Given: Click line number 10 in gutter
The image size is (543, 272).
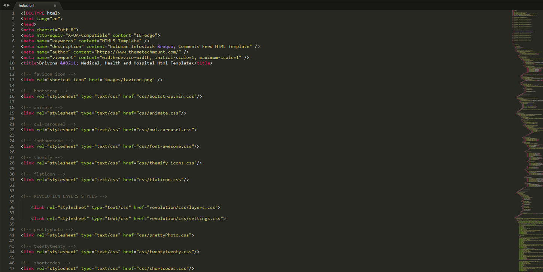Looking at the screenshot, I should point(12,63).
